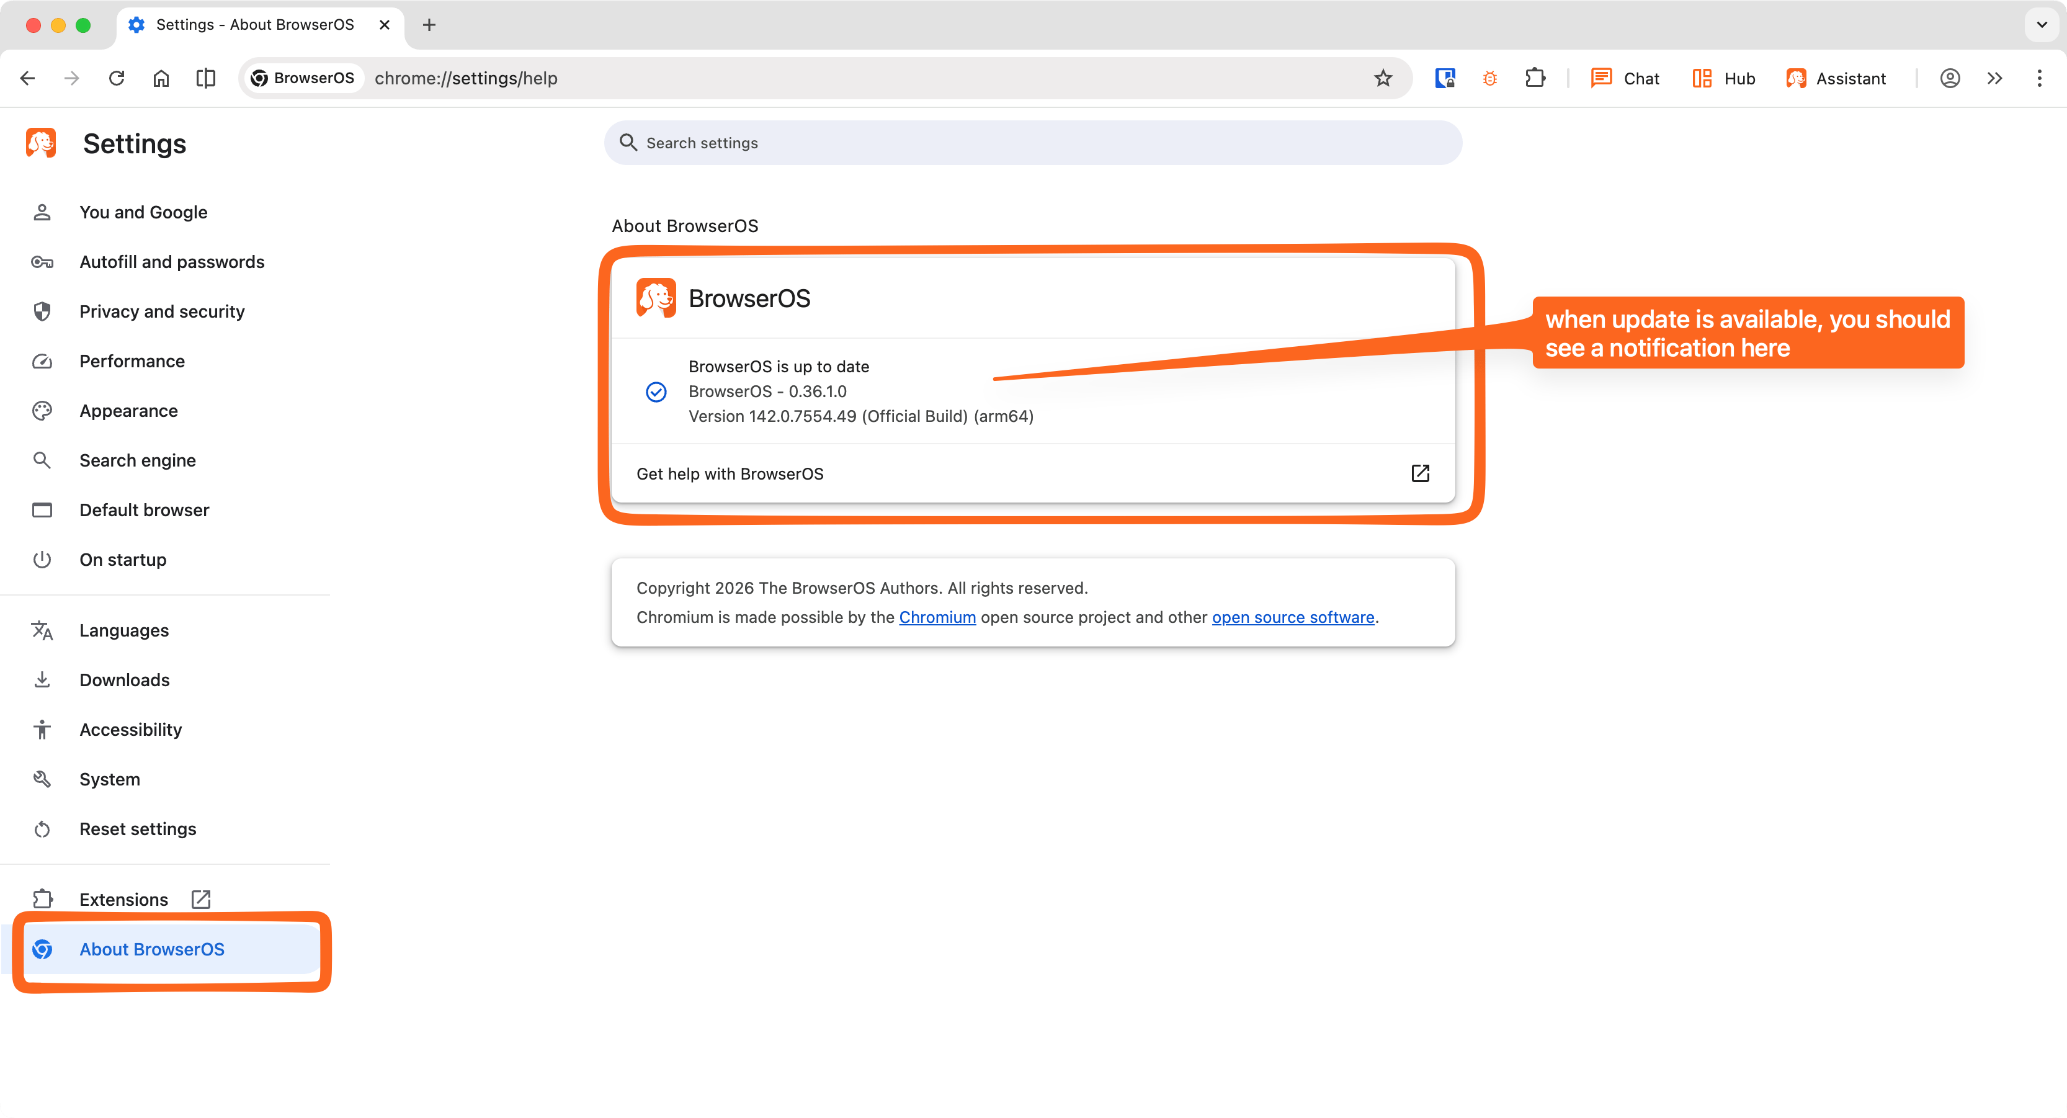
Task: Click the translate Languages icon
Action: tap(42, 631)
